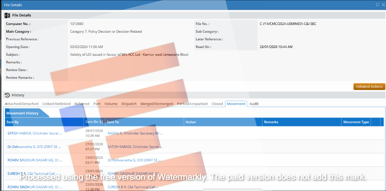Screen dimensions: 386x191
Task: Show the Volume tab
Action: point(111,104)
